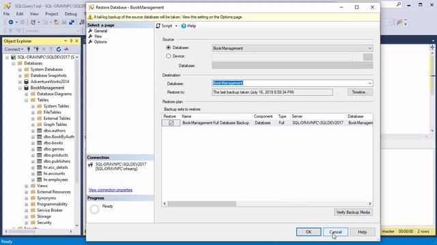Open the Script dropdown arrow
Image resolution: width=437 pixels, height=245 pixels.
[176, 26]
